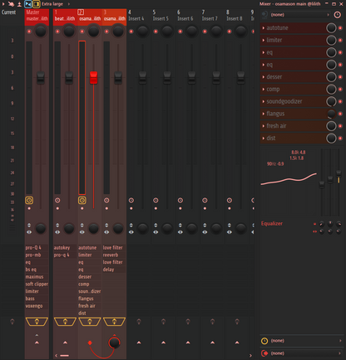Viewport: 346px width, 360px height.
Task: Toggle the yellow-highlighted extra meters icon
Action: pos(36,4)
